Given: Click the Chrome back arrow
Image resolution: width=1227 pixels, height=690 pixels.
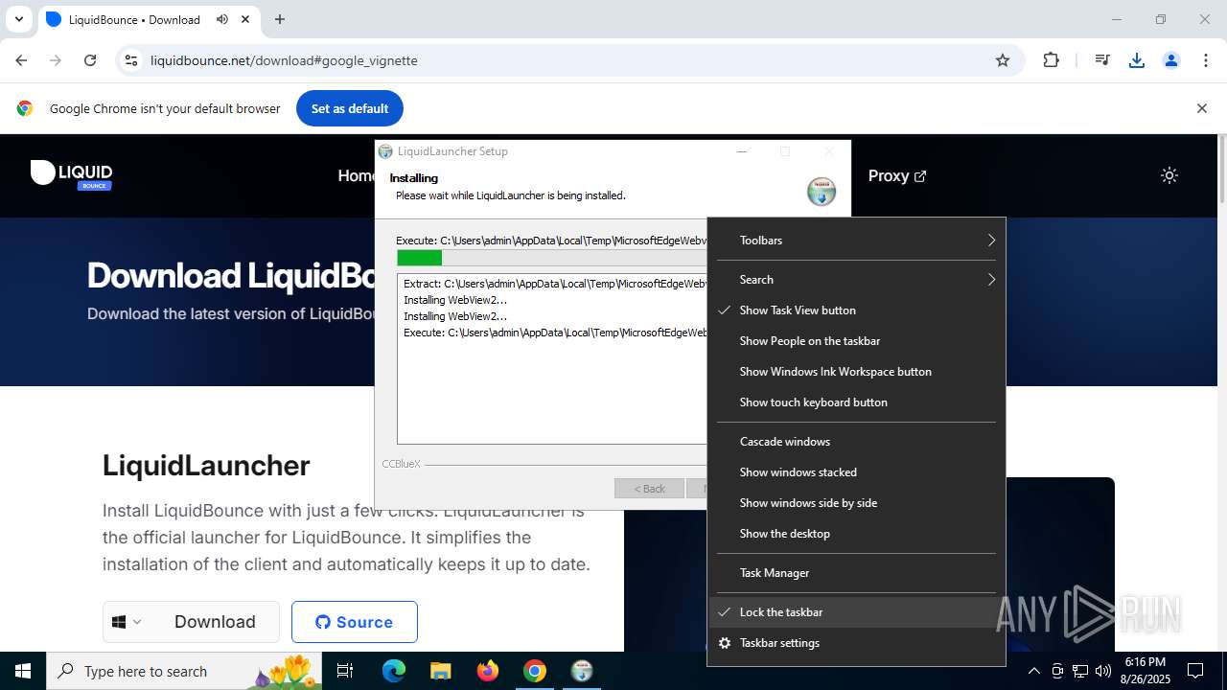Looking at the screenshot, I should pyautogui.click(x=21, y=60).
